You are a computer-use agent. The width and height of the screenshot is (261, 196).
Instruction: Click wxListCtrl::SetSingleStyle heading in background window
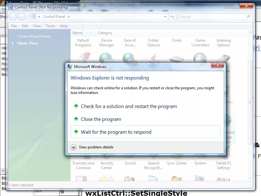click(136, 193)
